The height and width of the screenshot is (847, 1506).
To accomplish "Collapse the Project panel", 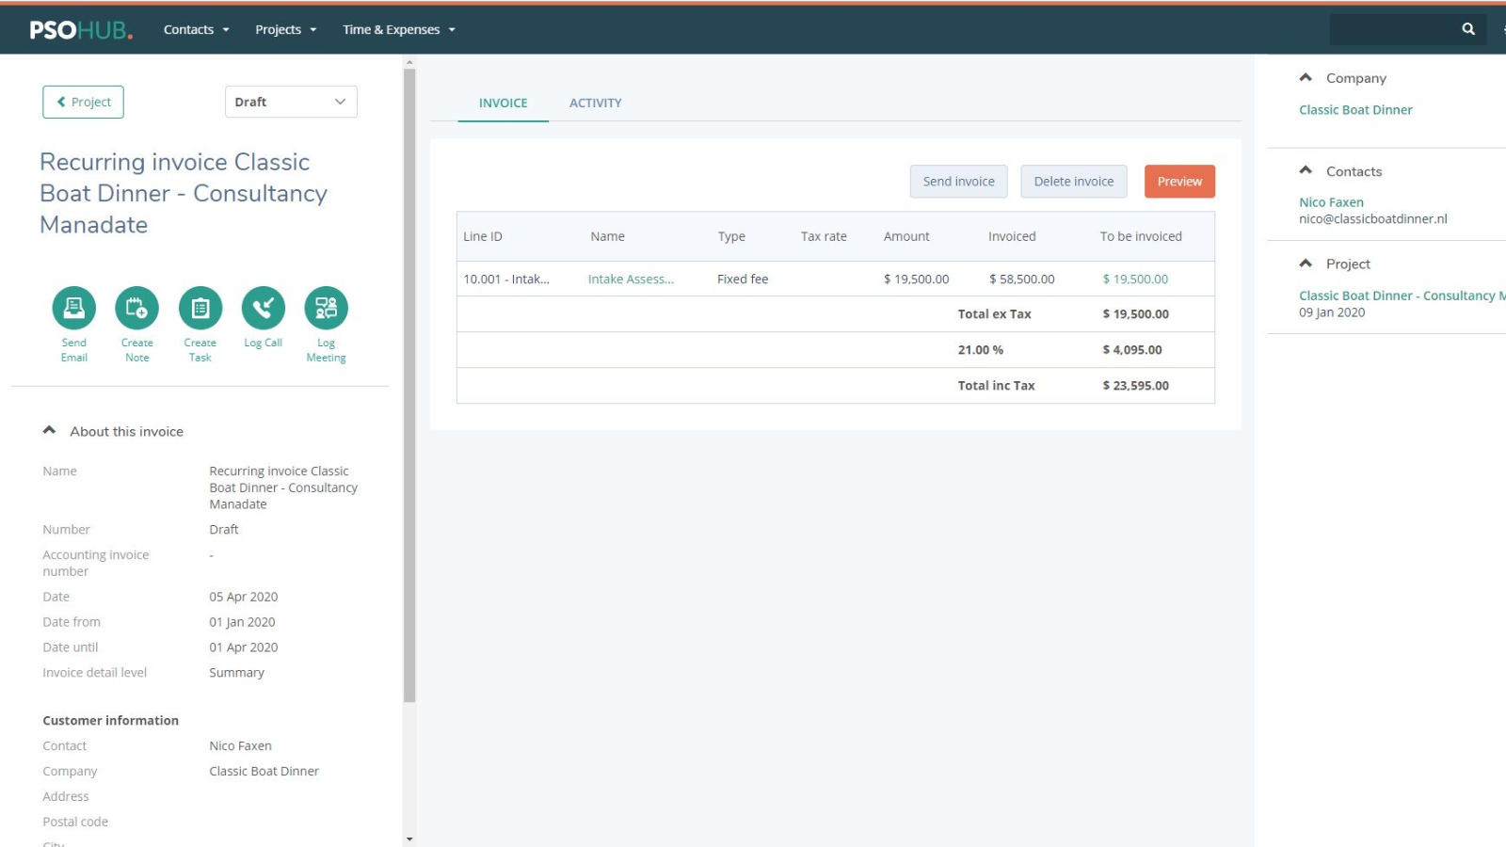I will [1306, 264].
